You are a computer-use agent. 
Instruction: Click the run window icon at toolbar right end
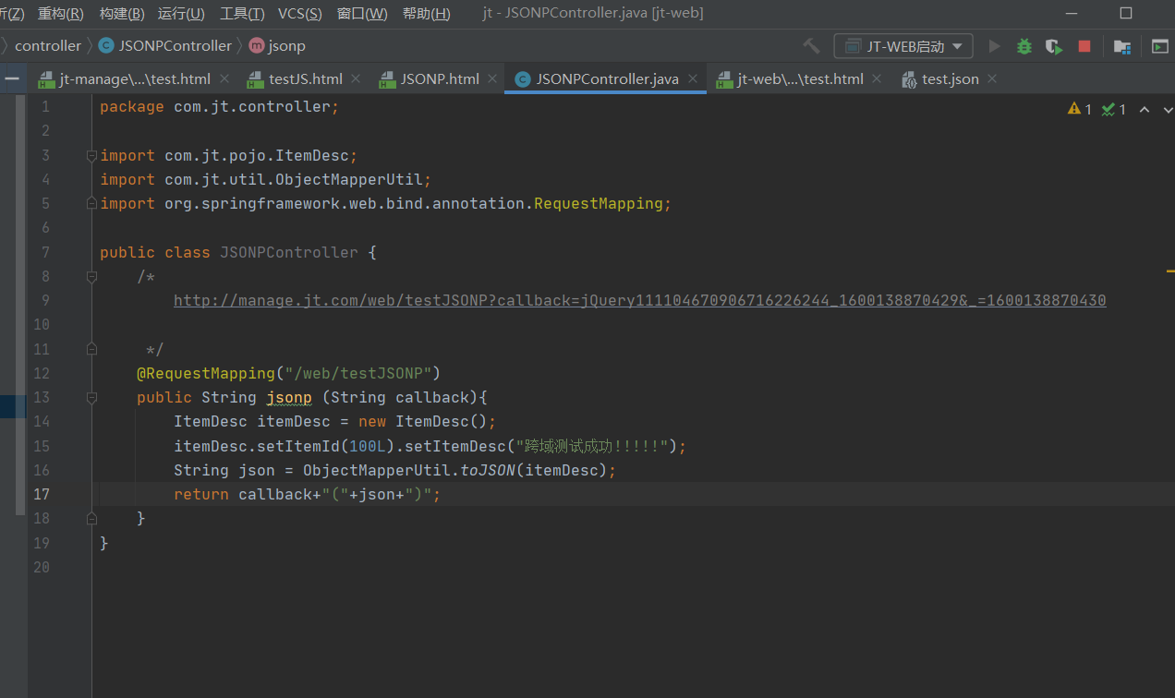(1159, 46)
